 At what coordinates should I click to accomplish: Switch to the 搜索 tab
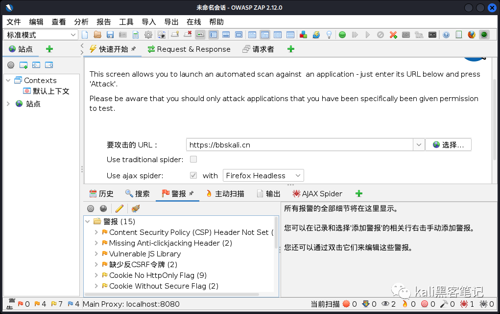tap(138, 194)
